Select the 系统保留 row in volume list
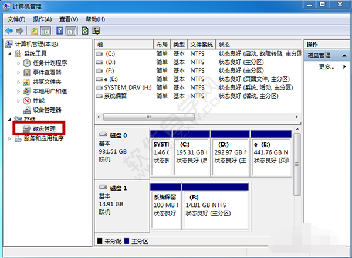The height and width of the screenshot is (258, 352). pyautogui.click(x=198, y=96)
